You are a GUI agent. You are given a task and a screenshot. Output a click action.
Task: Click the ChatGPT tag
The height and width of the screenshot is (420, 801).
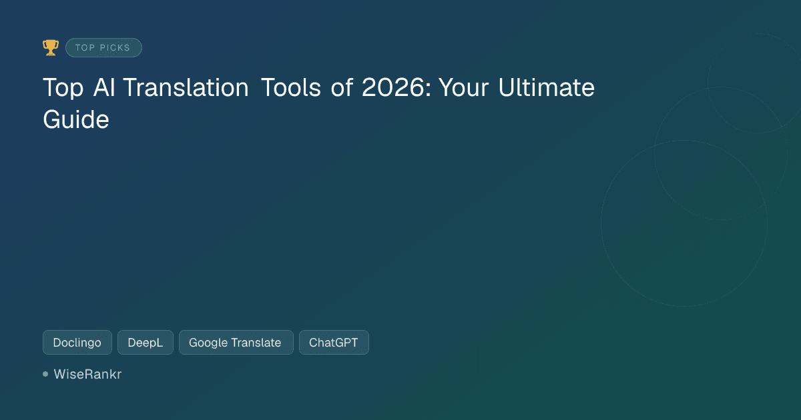pyautogui.click(x=334, y=343)
